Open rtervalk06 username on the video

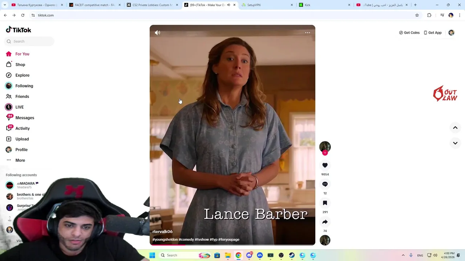(162, 232)
